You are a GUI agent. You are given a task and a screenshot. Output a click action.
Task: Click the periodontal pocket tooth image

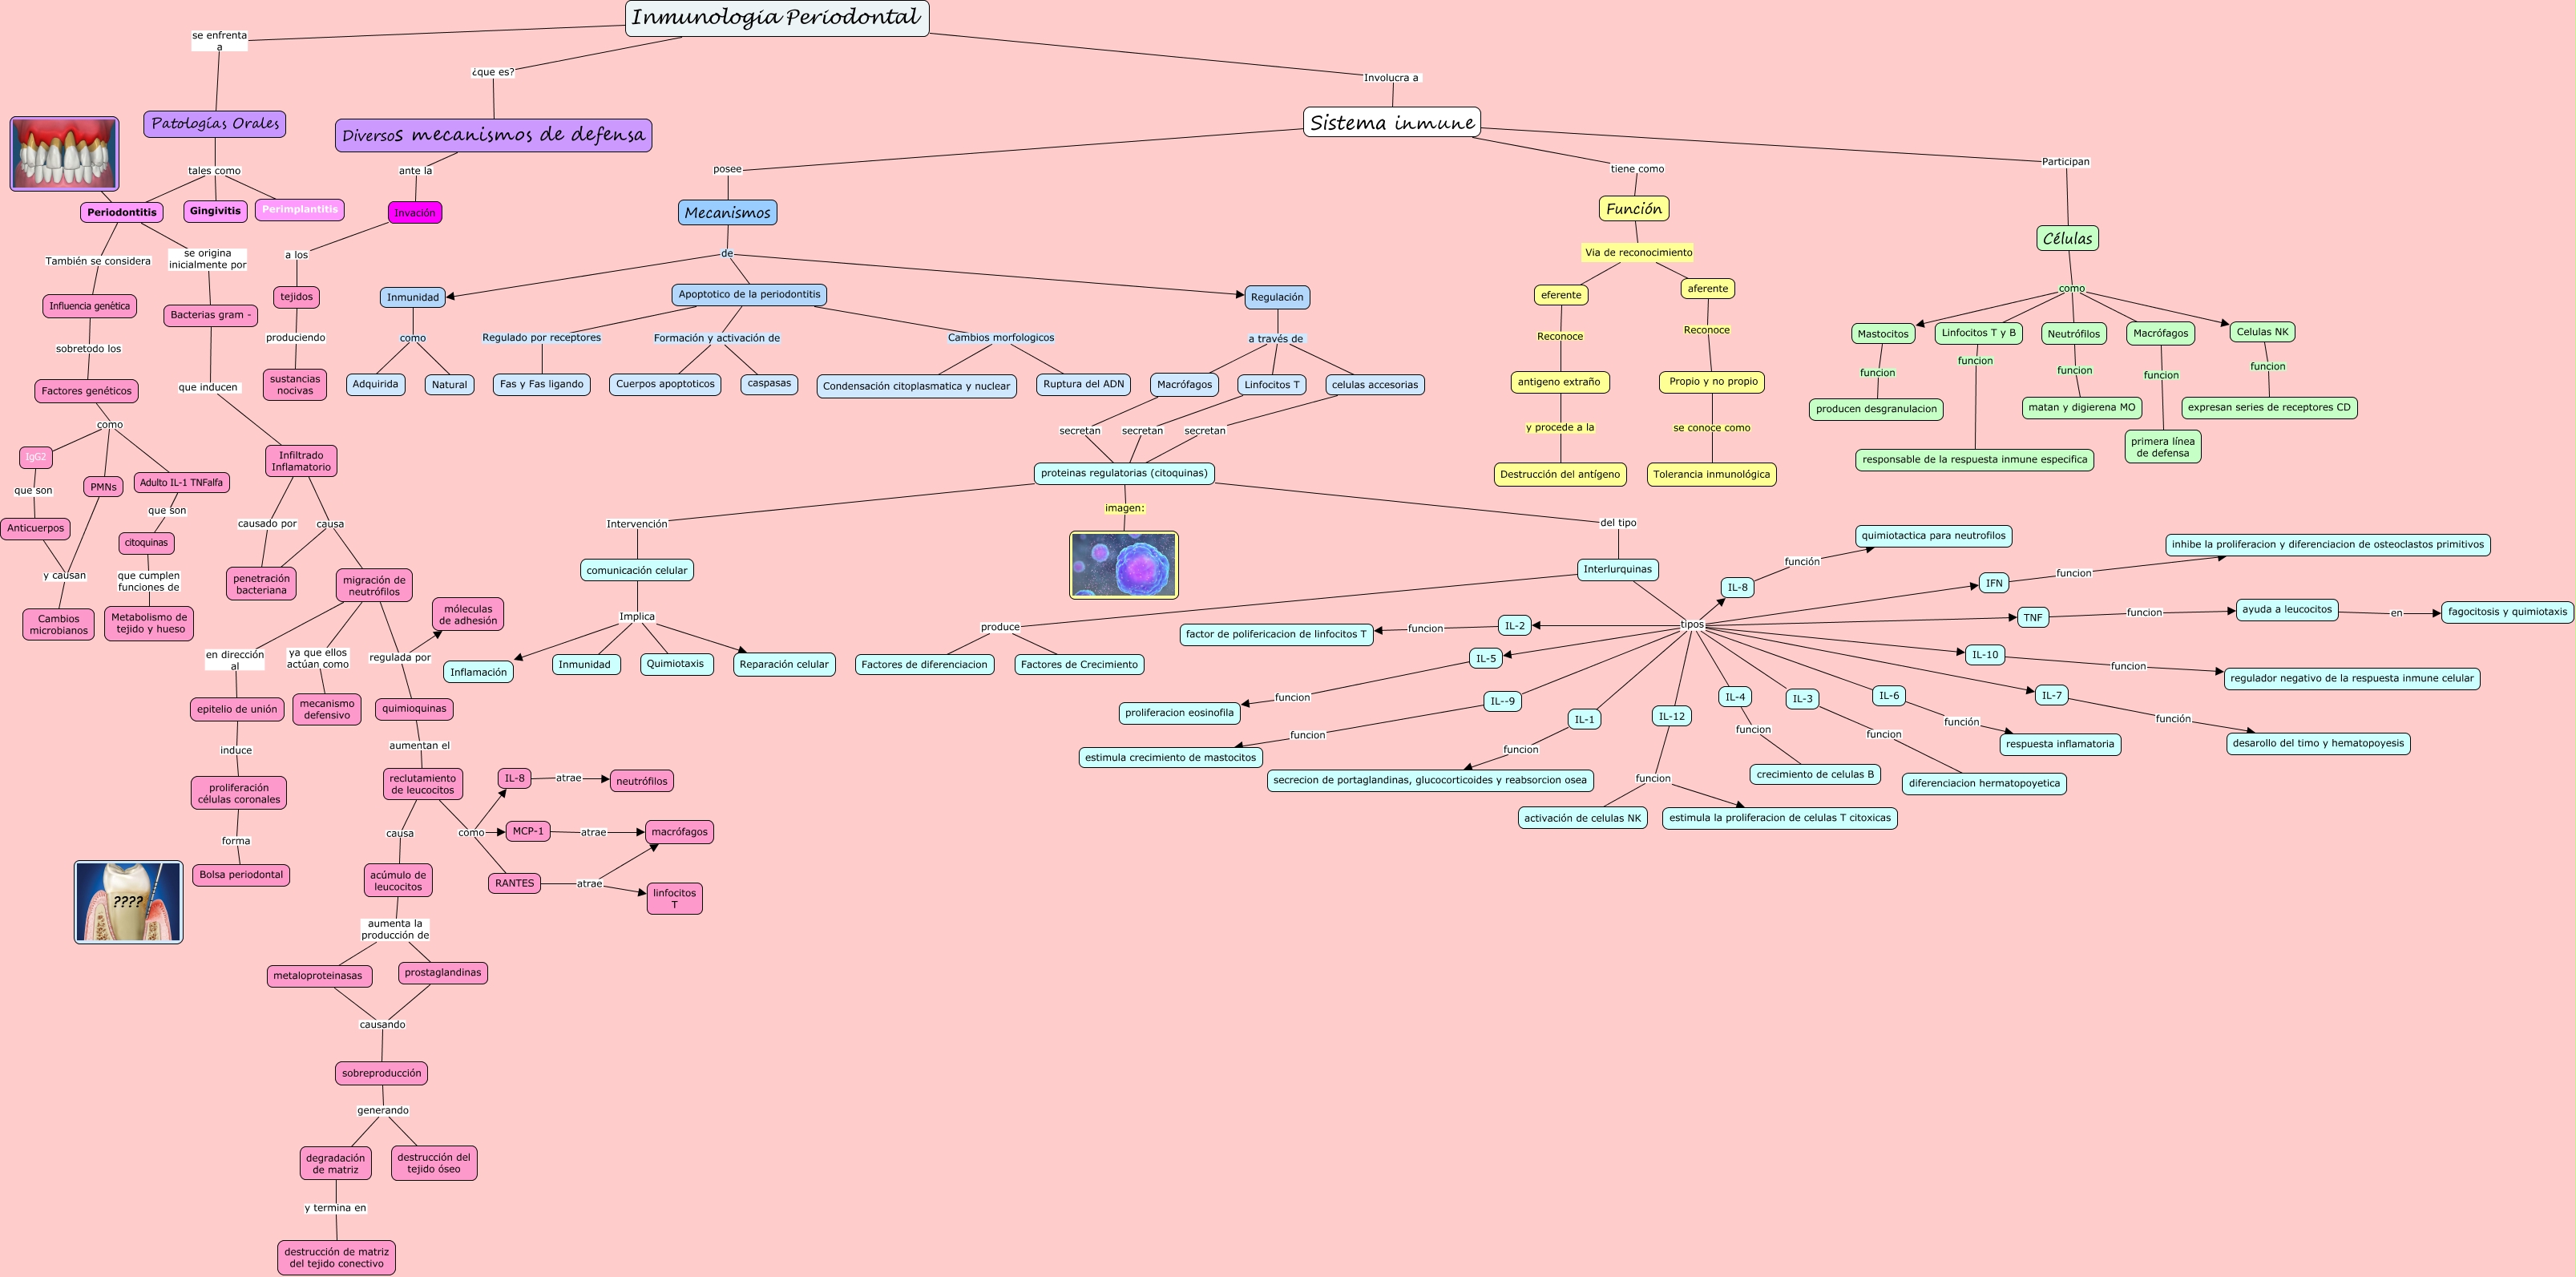click(x=128, y=901)
